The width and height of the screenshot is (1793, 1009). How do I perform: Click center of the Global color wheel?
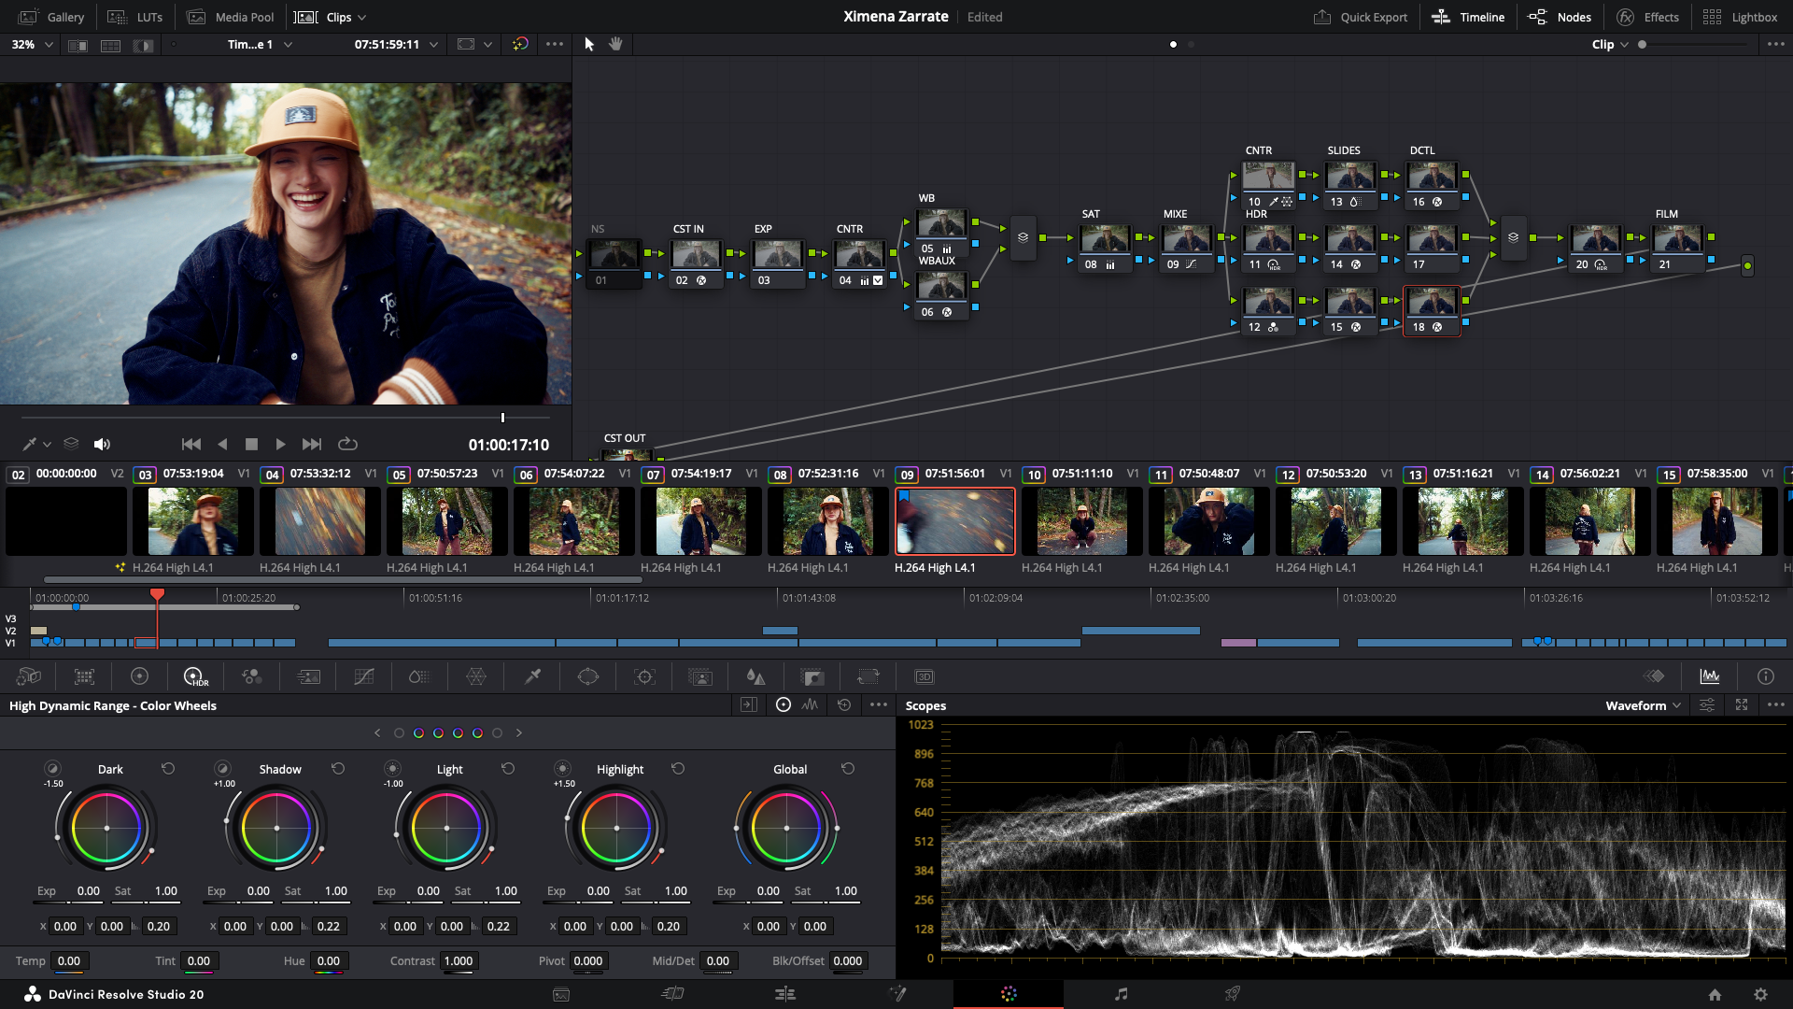click(x=786, y=828)
